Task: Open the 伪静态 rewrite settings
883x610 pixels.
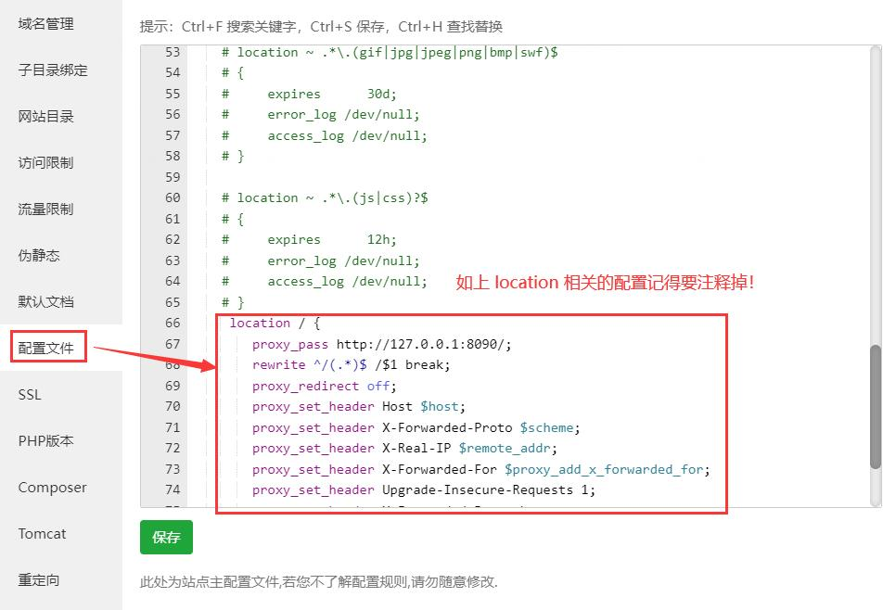Action: click(x=39, y=256)
